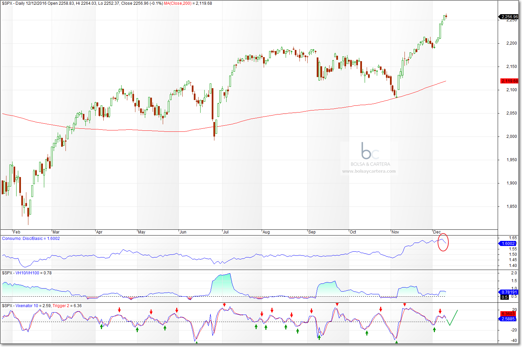Click the 2,200 price axis label

[x=512, y=43]
